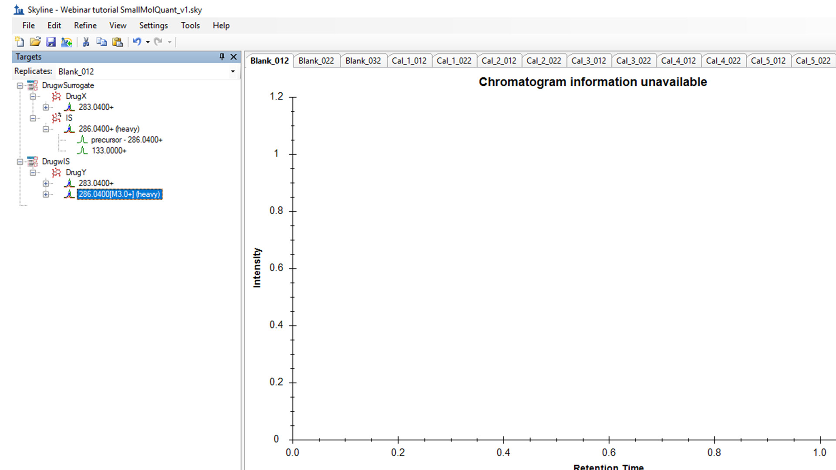Click the Cut scissors icon
The height and width of the screenshot is (470, 836).
click(86, 42)
